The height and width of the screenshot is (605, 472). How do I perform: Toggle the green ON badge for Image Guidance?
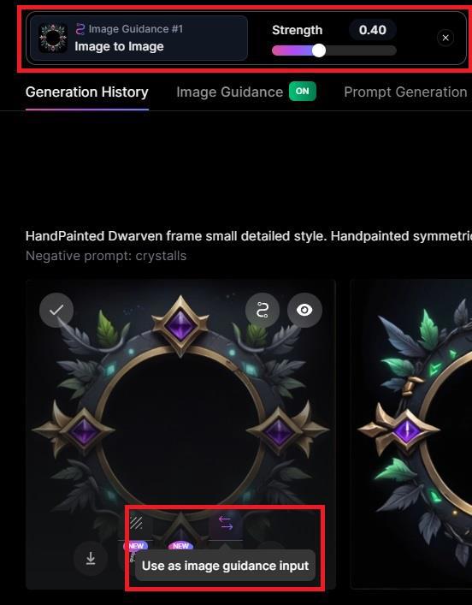303,92
